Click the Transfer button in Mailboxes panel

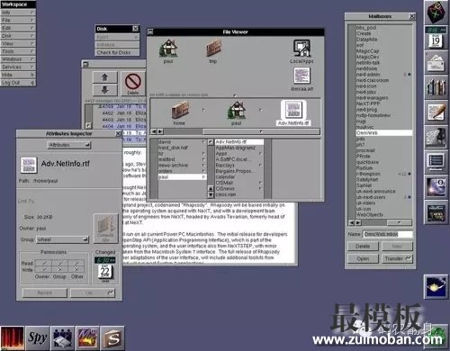[397, 258]
